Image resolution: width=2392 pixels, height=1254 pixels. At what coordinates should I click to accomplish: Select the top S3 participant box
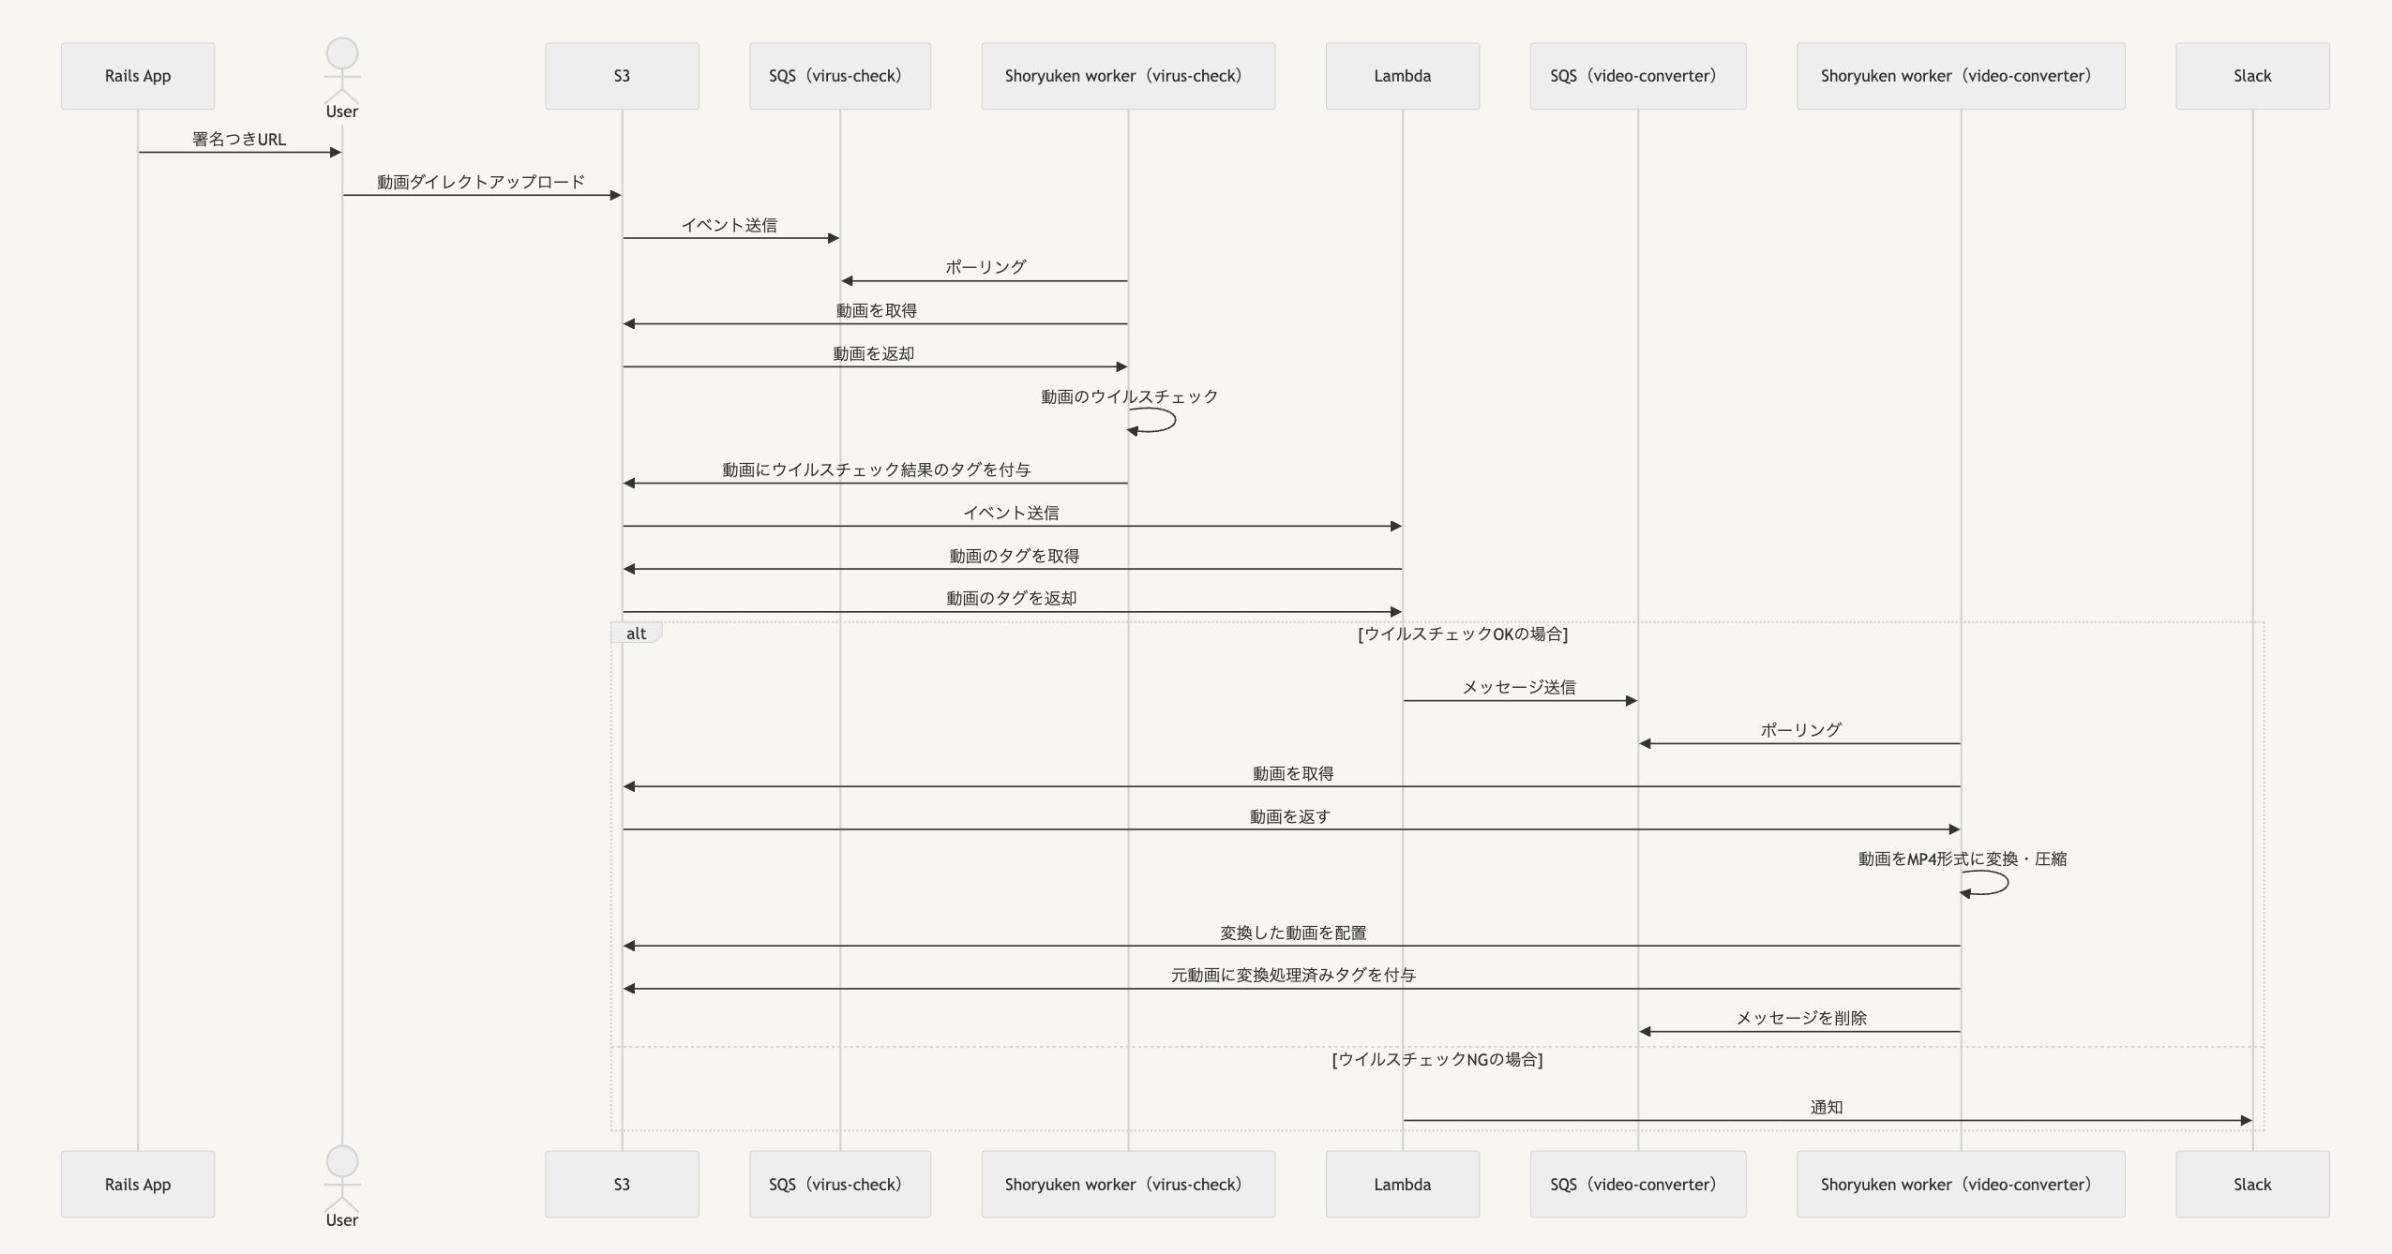[x=622, y=76]
